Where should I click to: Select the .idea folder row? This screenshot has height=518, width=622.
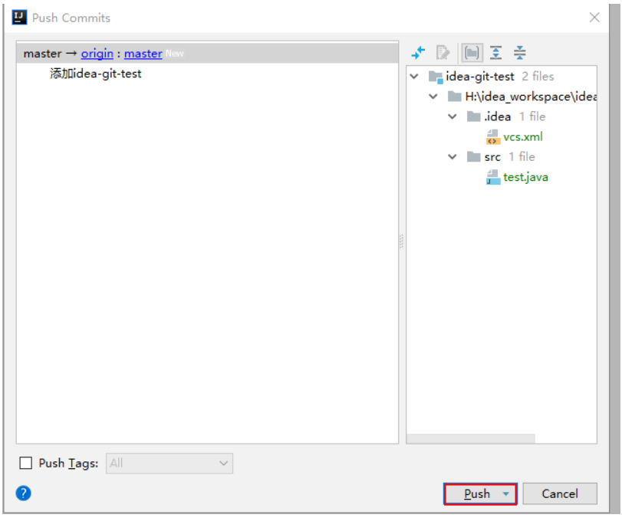click(x=502, y=117)
